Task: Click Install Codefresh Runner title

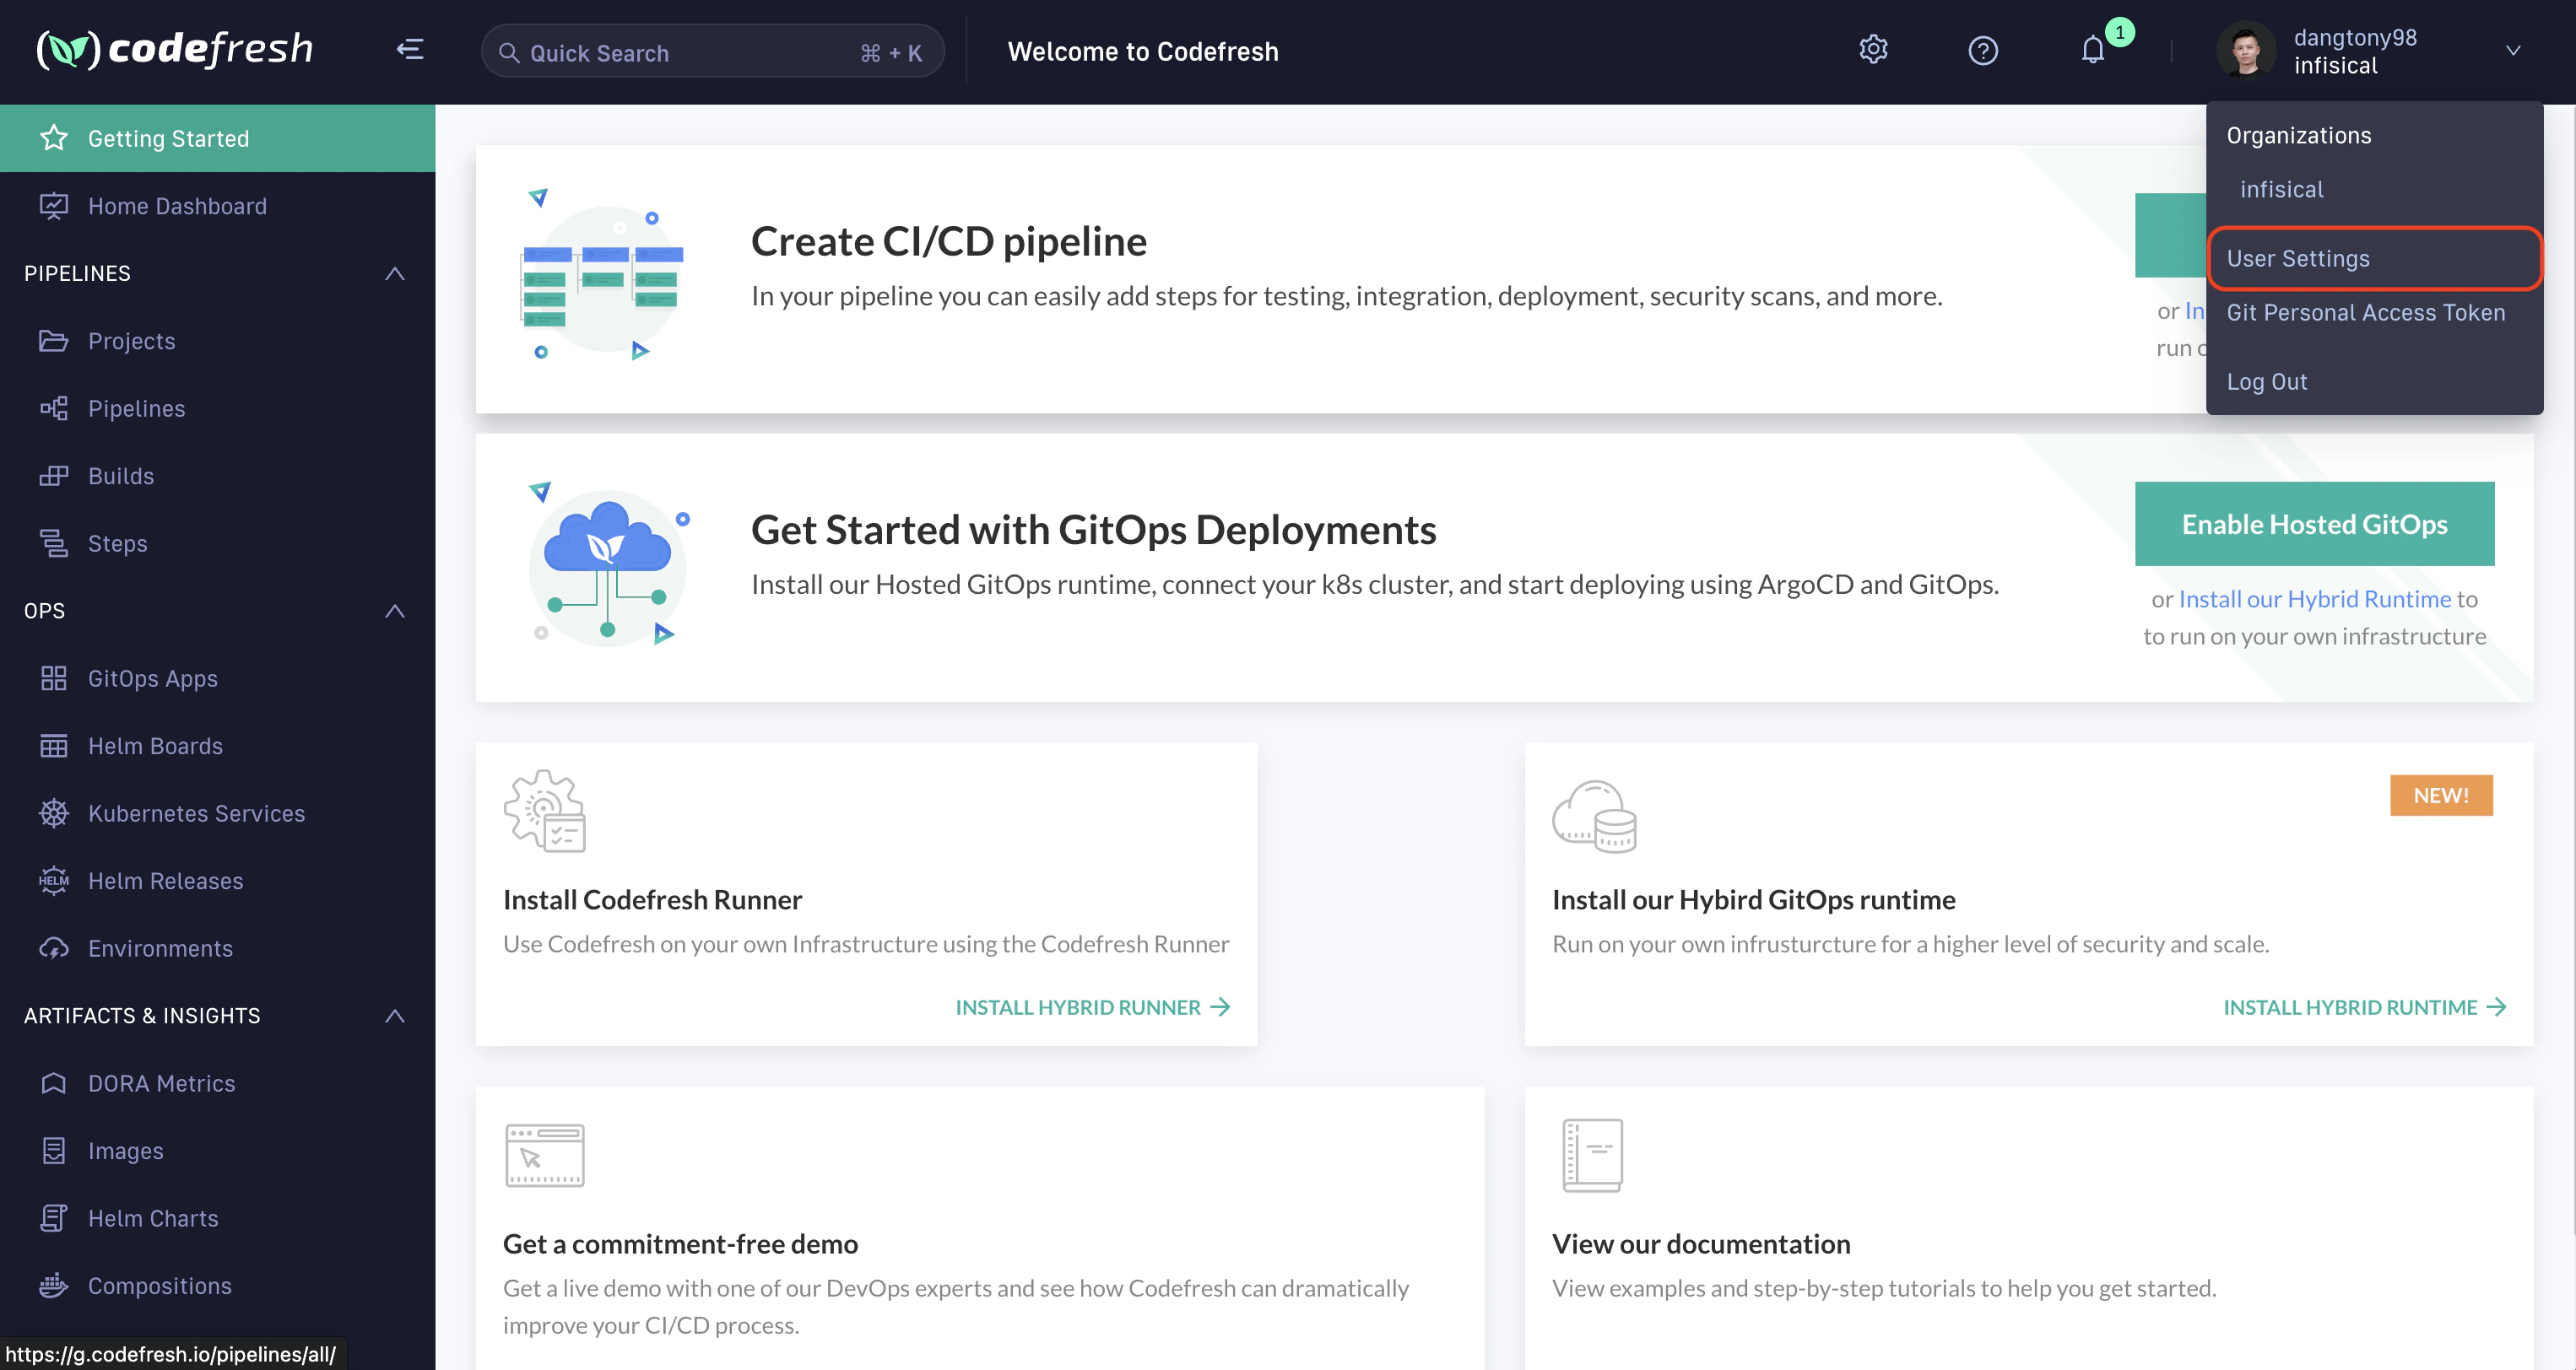Action: (x=652, y=899)
